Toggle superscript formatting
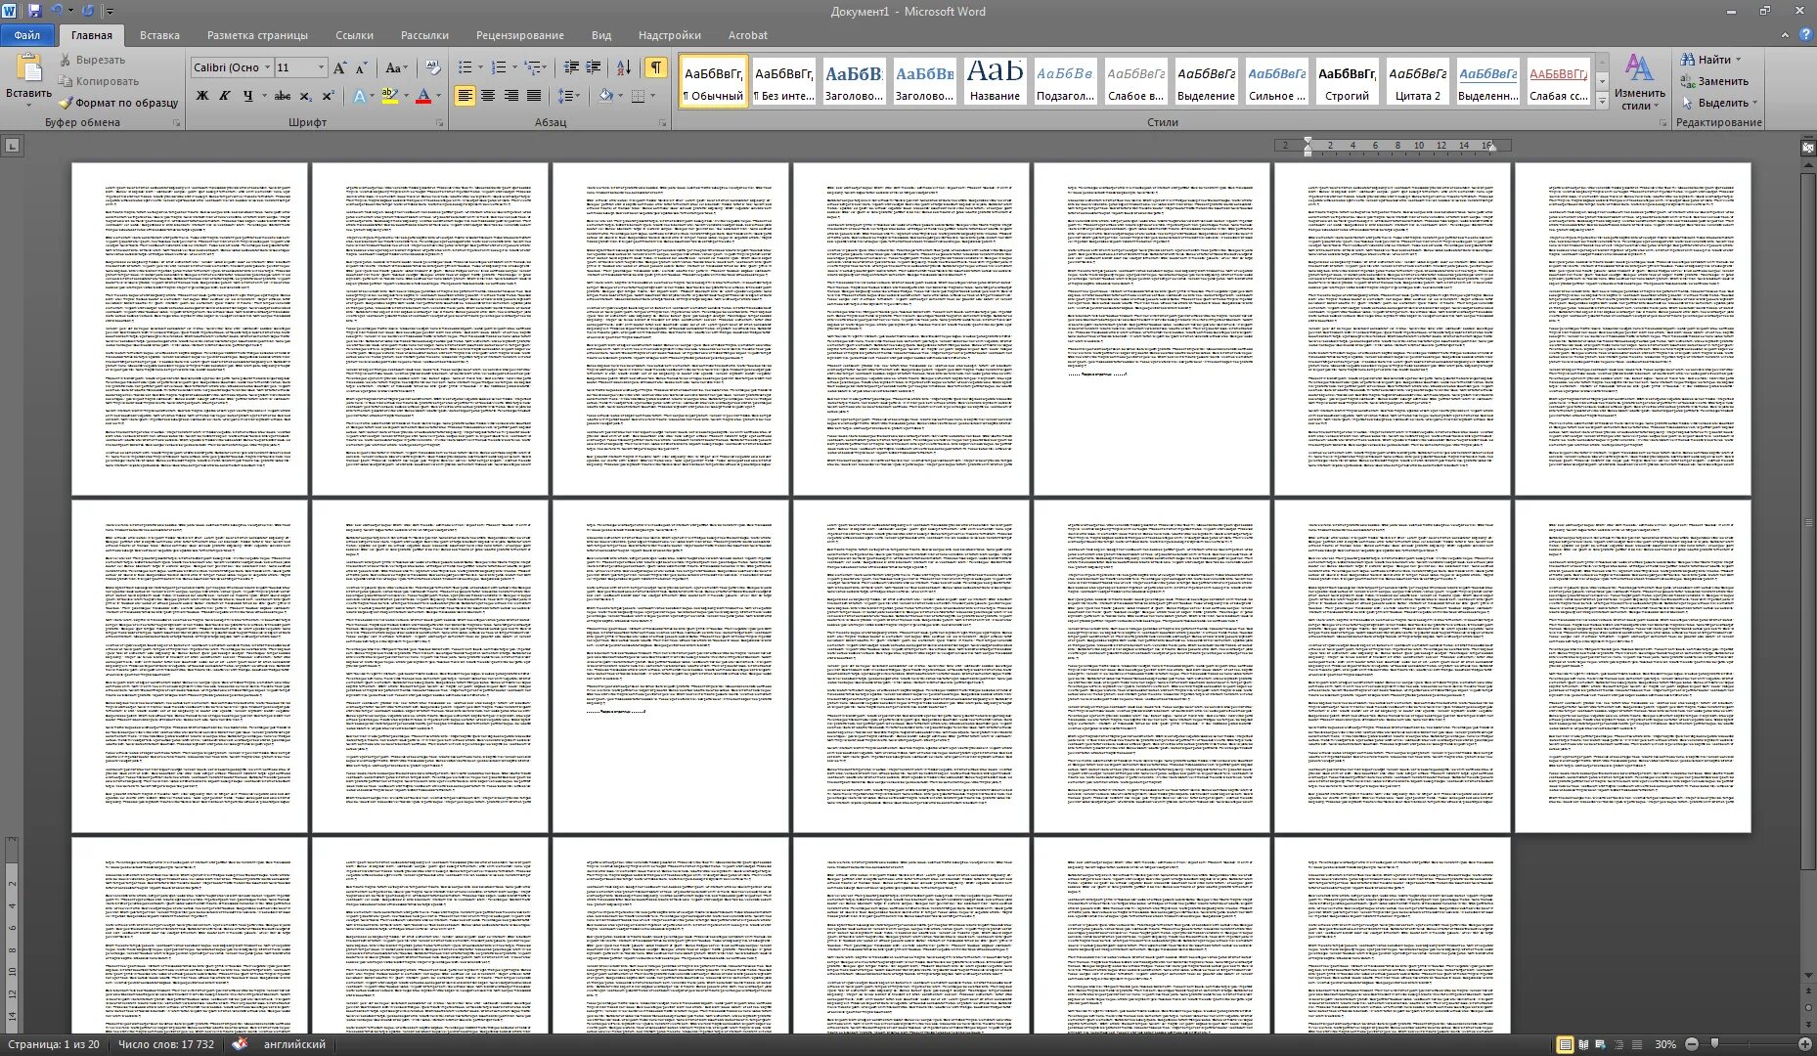1817x1056 pixels. 328,96
